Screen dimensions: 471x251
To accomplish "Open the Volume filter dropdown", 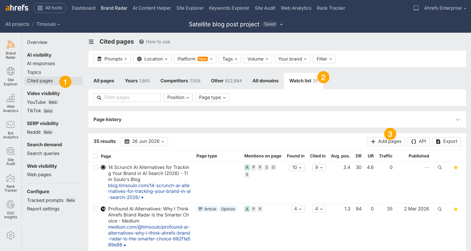I will click(x=258, y=59).
